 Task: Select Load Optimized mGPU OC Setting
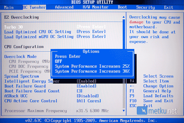[39, 37]
